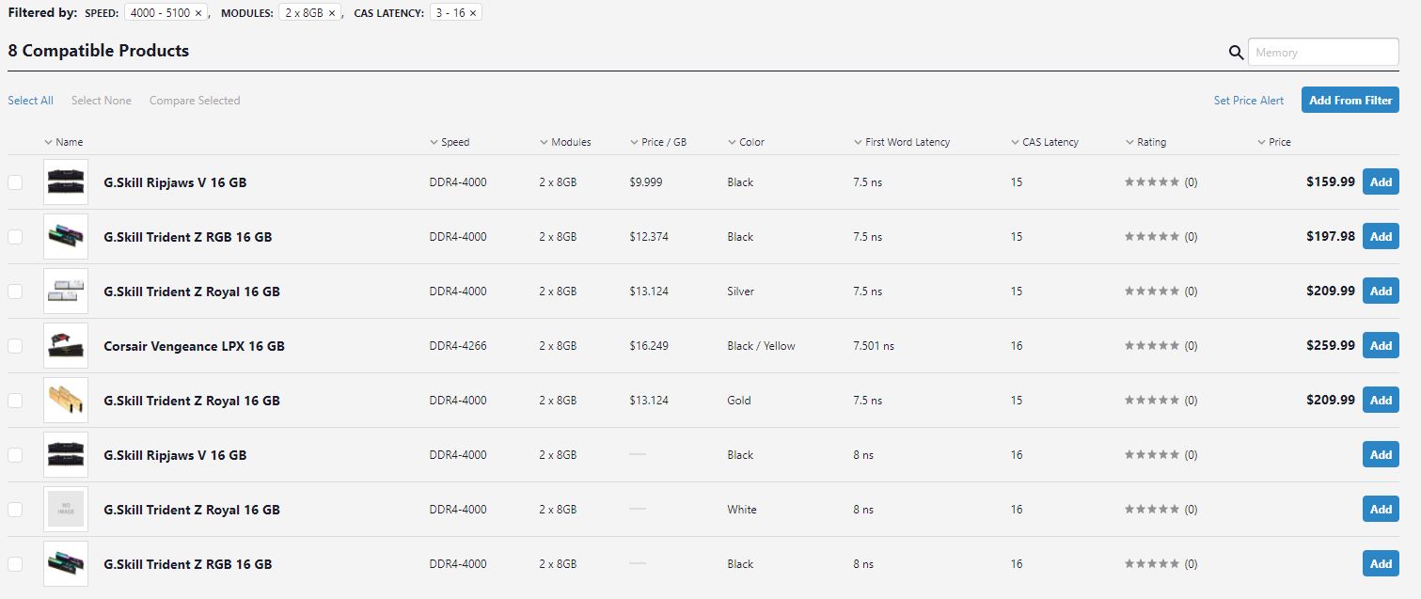Remove the Speed 4000 - 5100 filter
This screenshot has width=1421, height=599.
click(x=198, y=13)
